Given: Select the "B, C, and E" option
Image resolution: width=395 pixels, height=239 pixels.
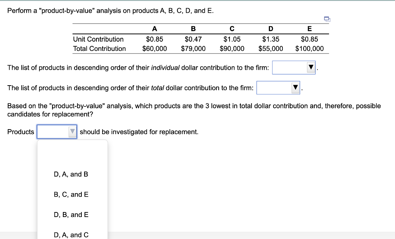Looking at the screenshot, I should (71, 194).
